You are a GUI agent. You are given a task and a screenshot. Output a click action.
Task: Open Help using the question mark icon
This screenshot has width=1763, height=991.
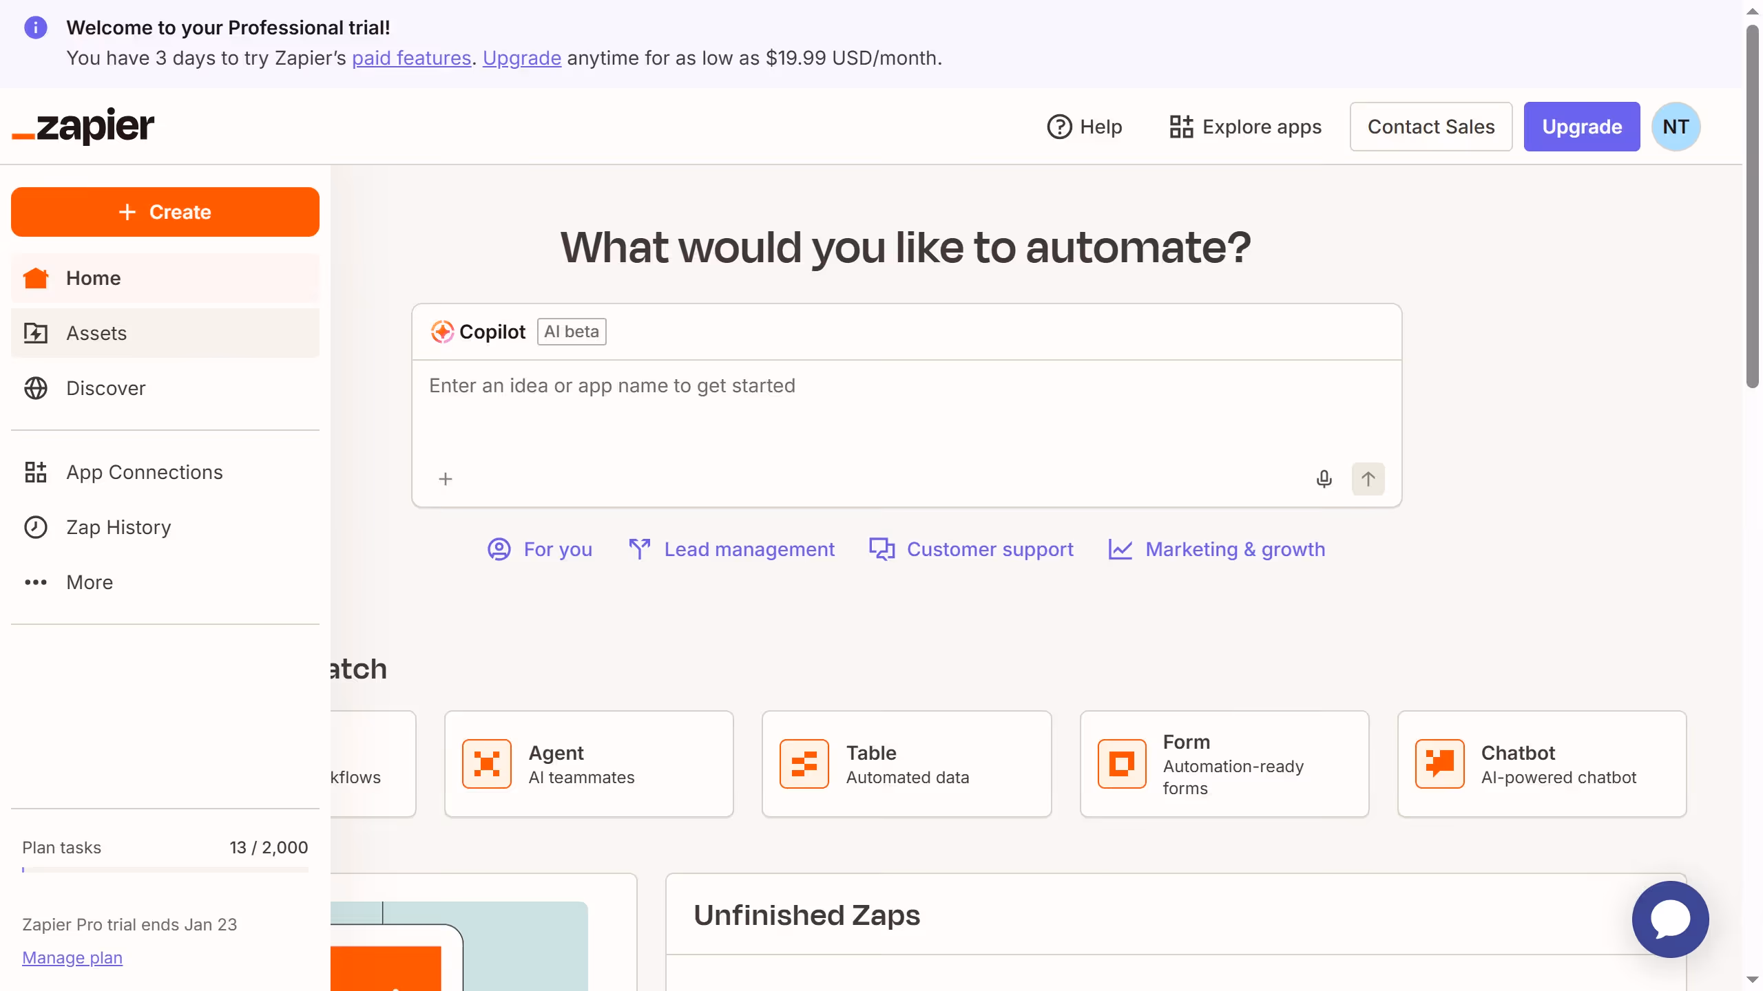point(1058,127)
